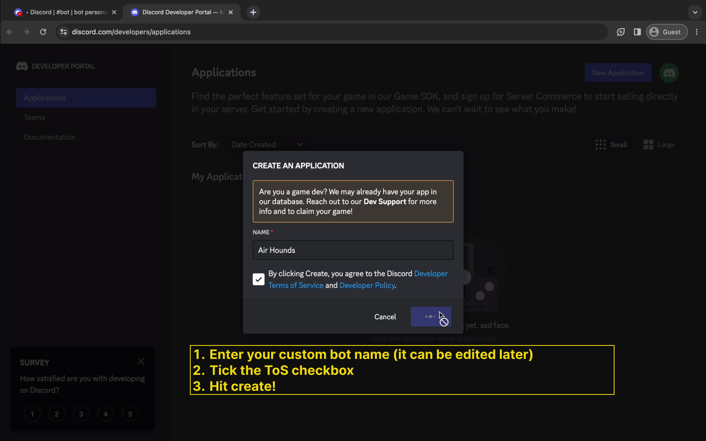The width and height of the screenshot is (706, 441).
Task: Open the Developer Policy link
Action: pyautogui.click(x=367, y=285)
